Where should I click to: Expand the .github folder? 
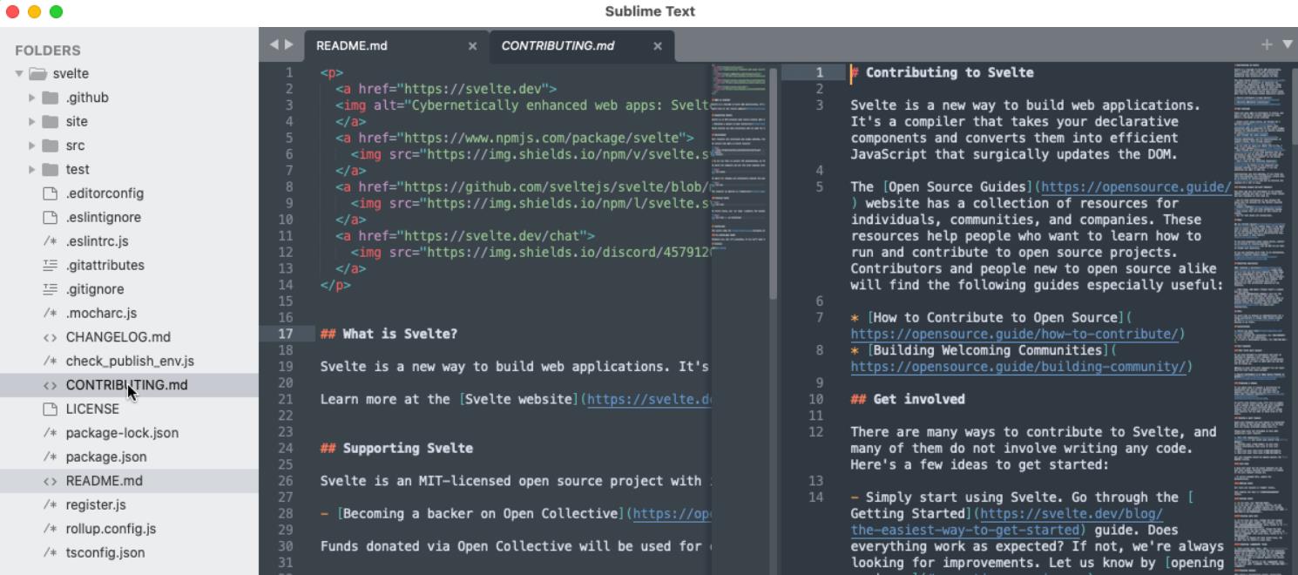(x=32, y=98)
